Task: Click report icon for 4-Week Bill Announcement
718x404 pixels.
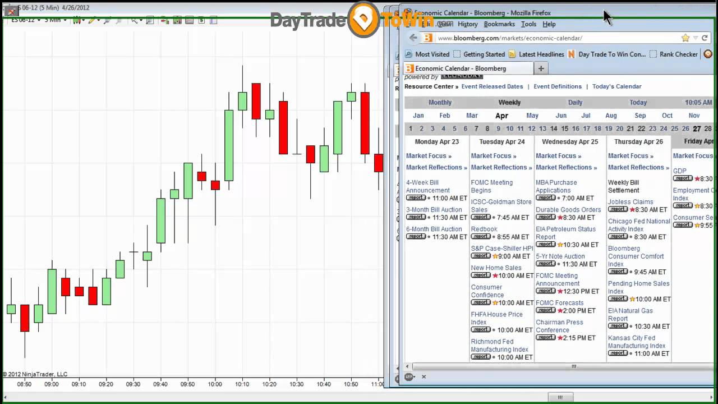Action: pyautogui.click(x=416, y=198)
